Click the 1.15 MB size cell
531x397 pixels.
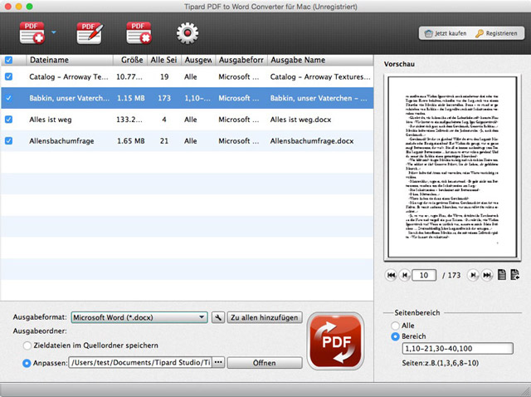(131, 98)
